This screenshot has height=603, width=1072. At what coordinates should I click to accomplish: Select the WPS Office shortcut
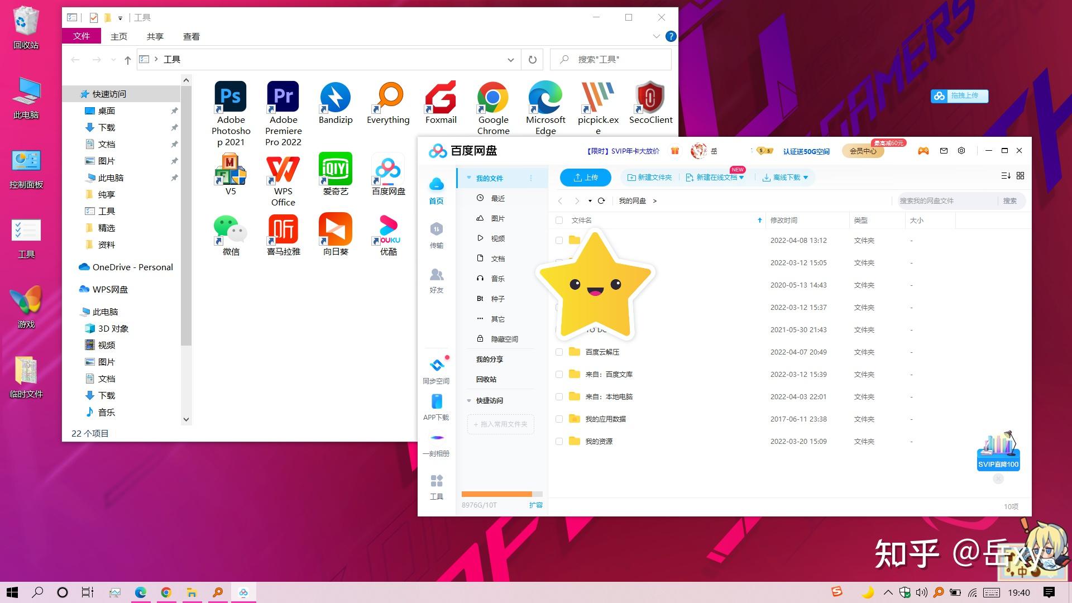click(283, 180)
